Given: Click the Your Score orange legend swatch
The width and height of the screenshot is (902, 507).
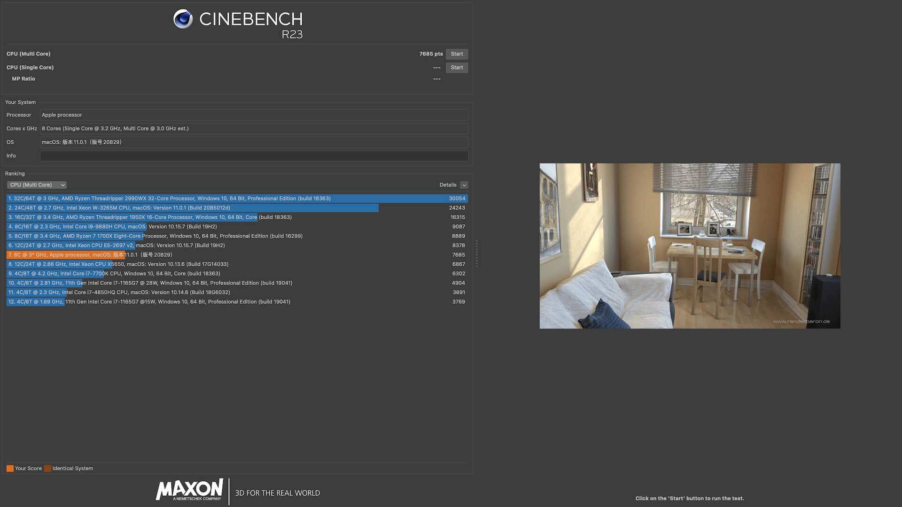Looking at the screenshot, I should tap(10, 469).
